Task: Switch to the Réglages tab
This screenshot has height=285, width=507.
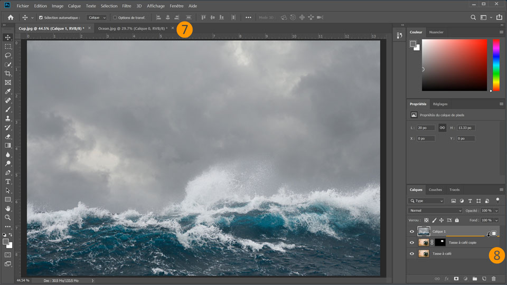Action: [440, 104]
